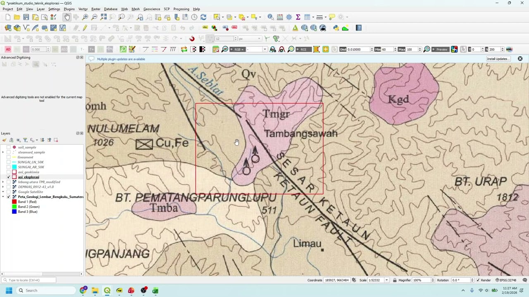Click the green magnifier icon in SCP toolbar
529x297 pixels.
click(x=123, y=49)
